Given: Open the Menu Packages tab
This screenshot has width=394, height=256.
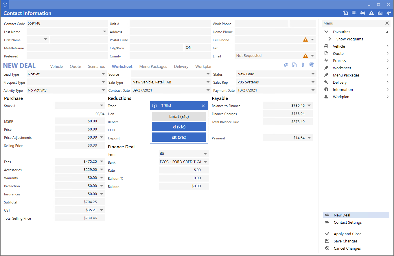Looking at the screenshot, I should point(153,66).
